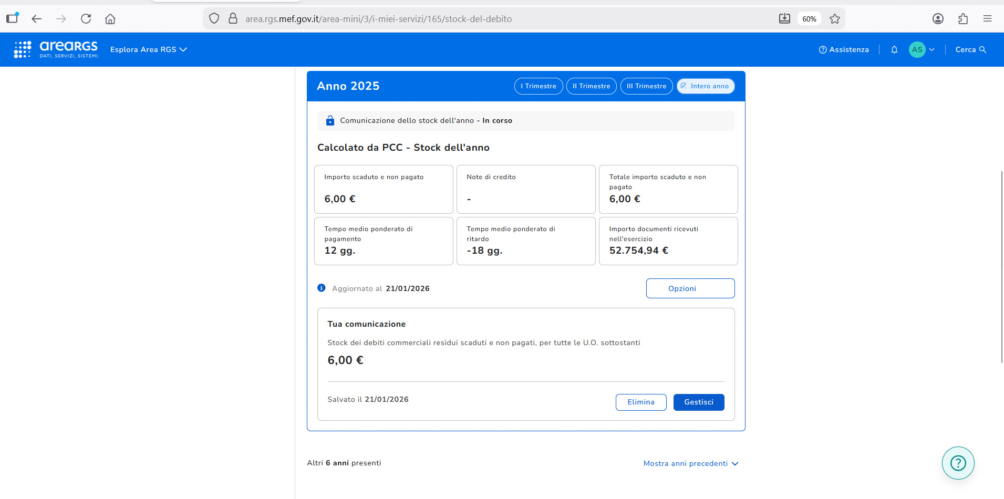
Task: Click the AreaRGS dotted grid logo
Action: click(23, 49)
